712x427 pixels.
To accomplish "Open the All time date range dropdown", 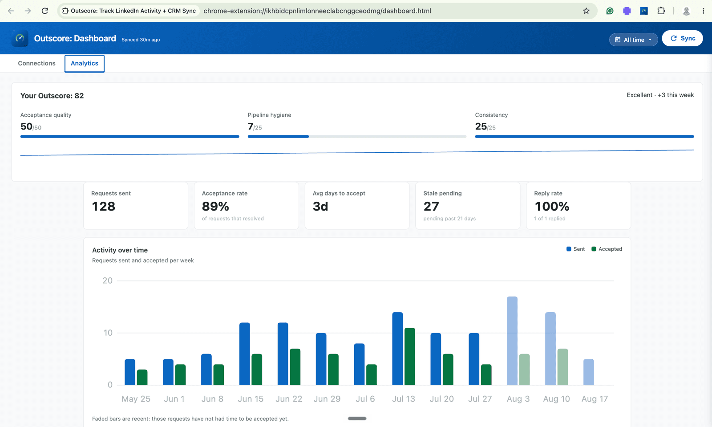I will point(633,40).
